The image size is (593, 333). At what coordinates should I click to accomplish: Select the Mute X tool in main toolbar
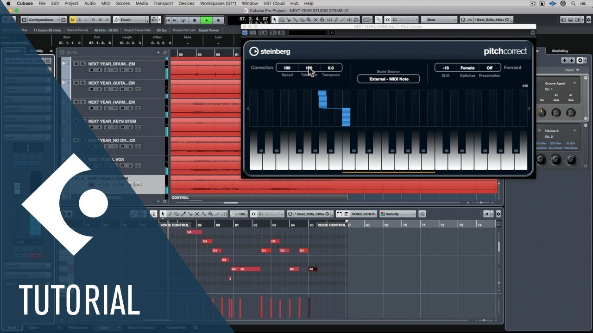pyautogui.click(x=315, y=20)
